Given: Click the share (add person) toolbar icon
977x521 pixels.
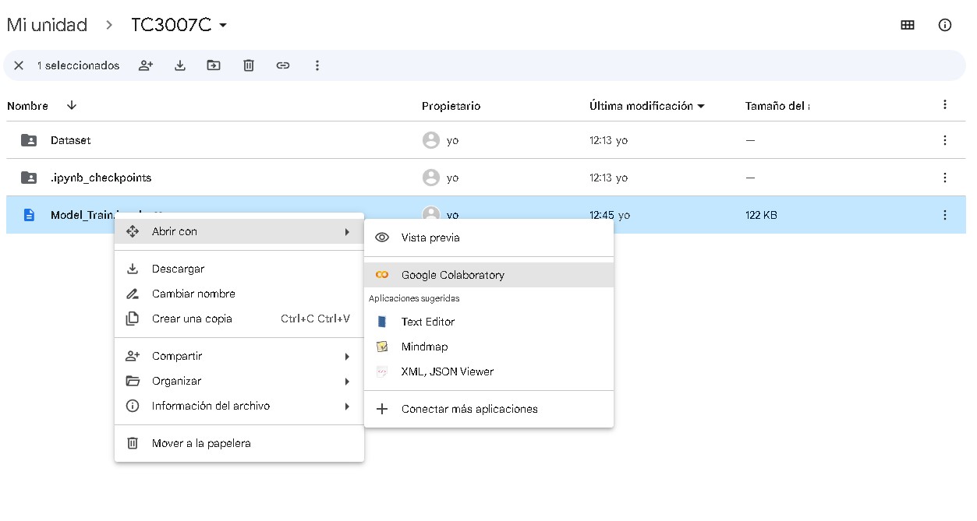Looking at the screenshot, I should (x=146, y=65).
